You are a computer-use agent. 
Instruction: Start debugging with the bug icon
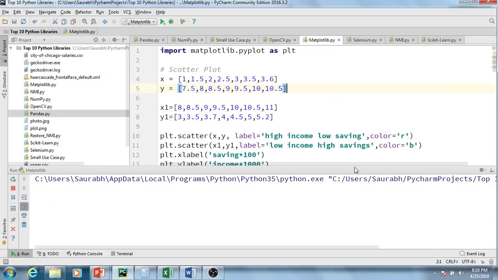coord(171,22)
